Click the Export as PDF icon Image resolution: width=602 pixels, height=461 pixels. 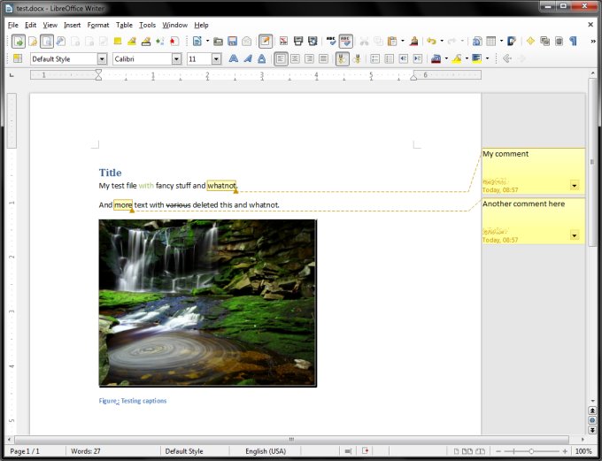point(283,41)
